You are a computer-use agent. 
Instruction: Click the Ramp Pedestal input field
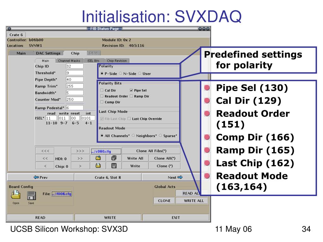[x=75, y=108]
